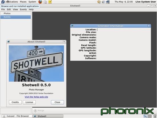
Task: Minimize the Shotwell main window
Action: point(148,6)
